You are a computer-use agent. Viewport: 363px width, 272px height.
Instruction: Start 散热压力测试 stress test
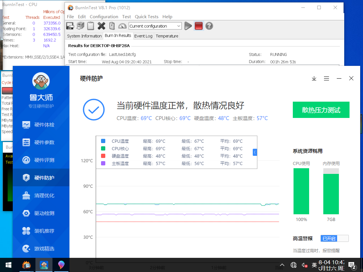click(321, 110)
